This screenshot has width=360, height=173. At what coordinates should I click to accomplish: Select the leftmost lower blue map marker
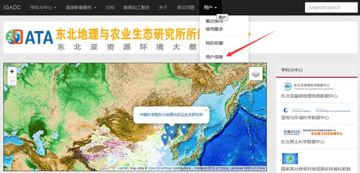tap(165, 139)
